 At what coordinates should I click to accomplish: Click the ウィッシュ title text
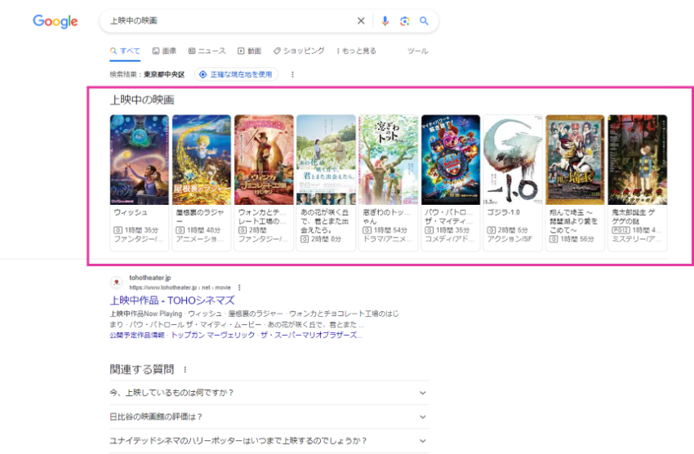[131, 212]
